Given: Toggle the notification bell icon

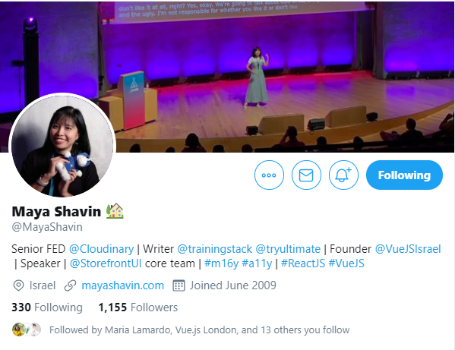Looking at the screenshot, I should point(343,175).
